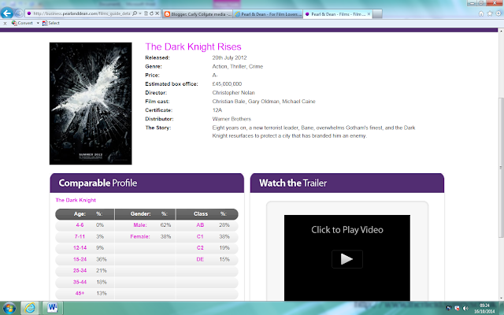Open Internet Explorer from the taskbar
Screen dimensions: 504x315
[30, 308]
